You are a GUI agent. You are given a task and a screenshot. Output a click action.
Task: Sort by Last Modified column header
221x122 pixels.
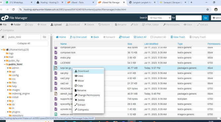151,44
